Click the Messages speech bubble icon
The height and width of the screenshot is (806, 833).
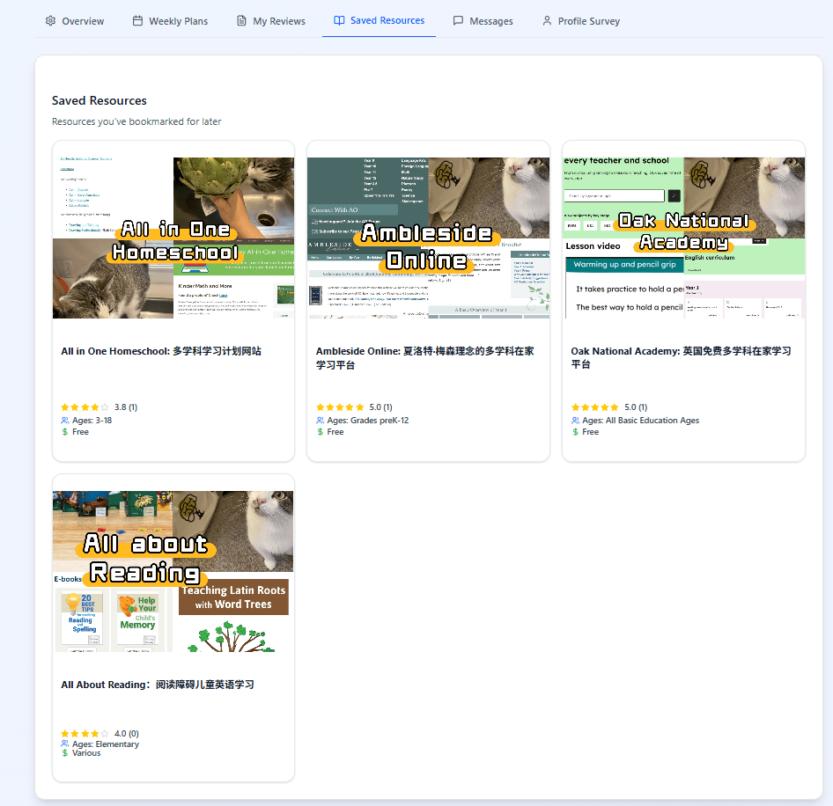458,21
